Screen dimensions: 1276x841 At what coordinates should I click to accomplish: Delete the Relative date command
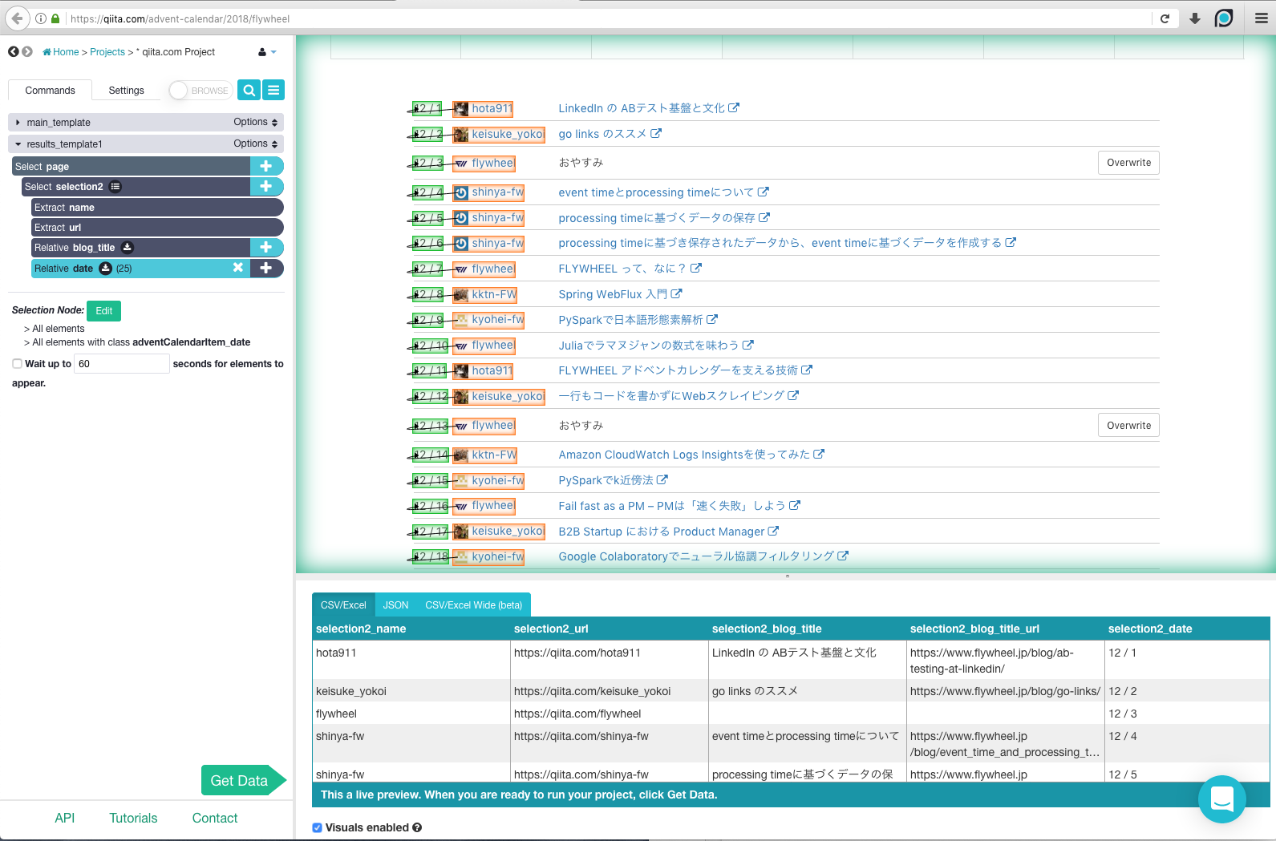tap(238, 268)
